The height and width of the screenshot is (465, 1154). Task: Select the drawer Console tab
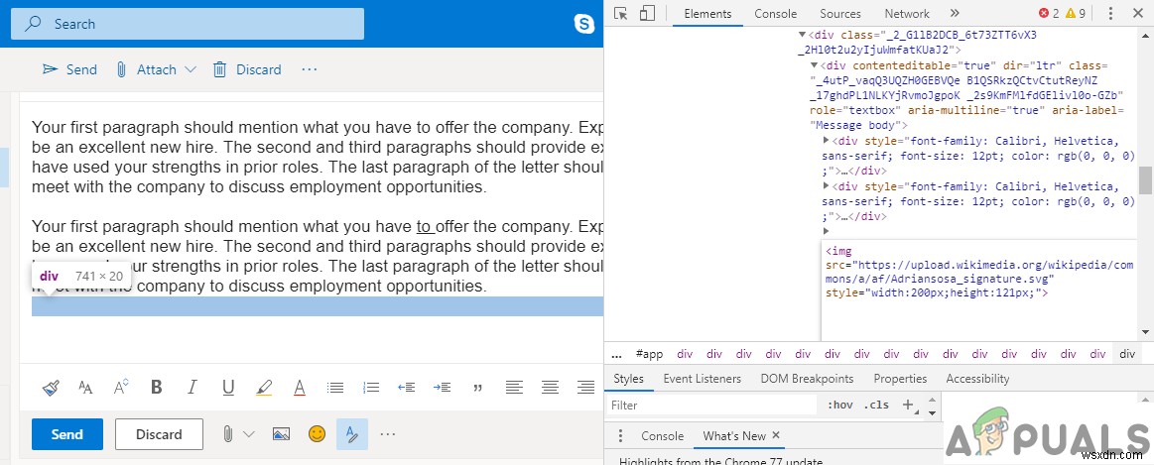click(x=663, y=435)
